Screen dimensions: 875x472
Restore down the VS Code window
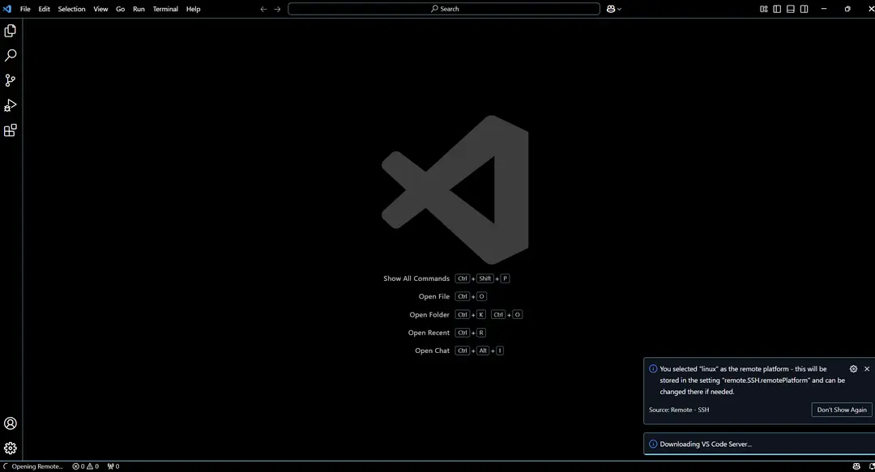click(x=847, y=9)
